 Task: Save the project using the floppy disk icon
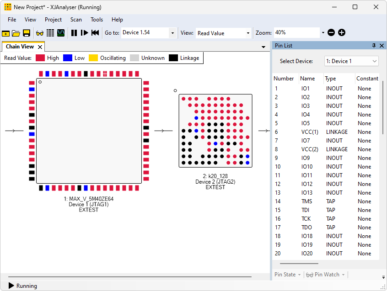tap(27, 33)
